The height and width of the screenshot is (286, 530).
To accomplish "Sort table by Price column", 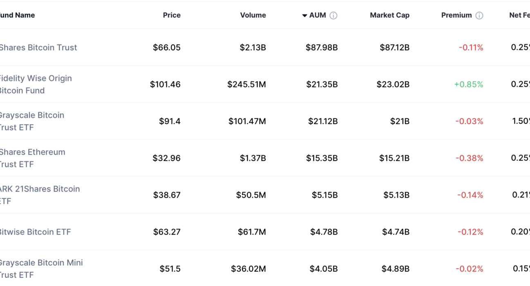I will click(x=172, y=15).
